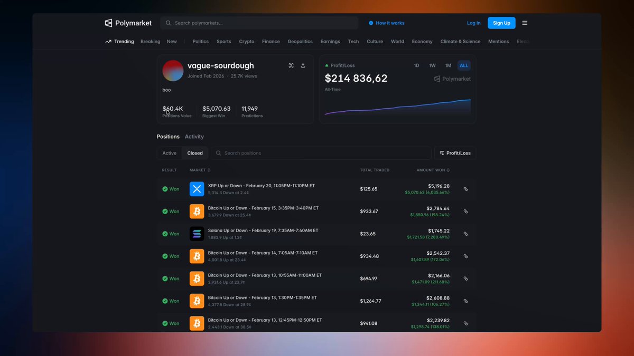
Task: Click link icon in $2,608.88 row
Action: pyautogui.click(x=465, y=301)
